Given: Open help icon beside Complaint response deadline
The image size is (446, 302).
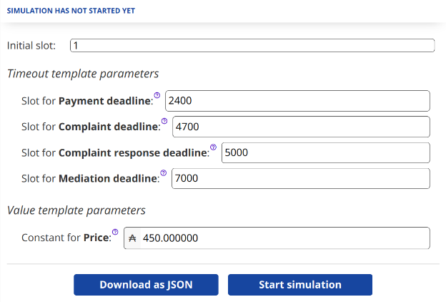Looking at the screenshot, I should coord(213,147).
